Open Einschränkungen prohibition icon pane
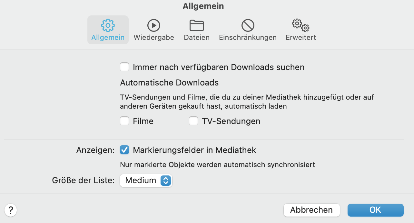414x223 pixels. click(x=248, y=25)
